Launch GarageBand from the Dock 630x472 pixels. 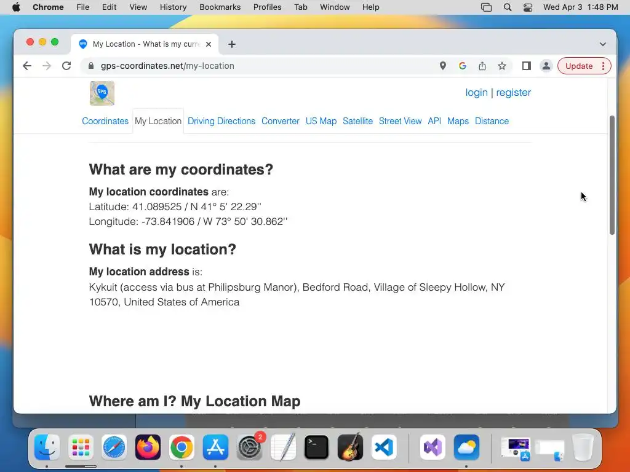pyautogui.click(x=350, y=447)
